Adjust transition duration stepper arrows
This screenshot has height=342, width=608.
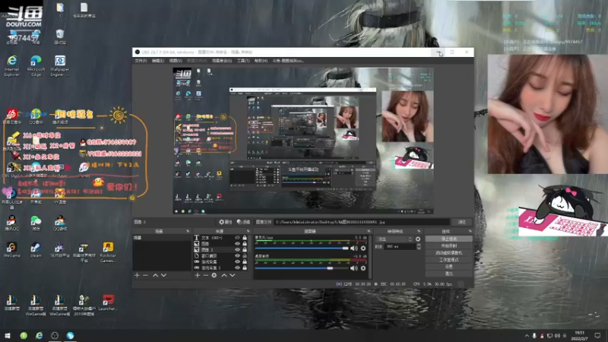click(419, 246)
